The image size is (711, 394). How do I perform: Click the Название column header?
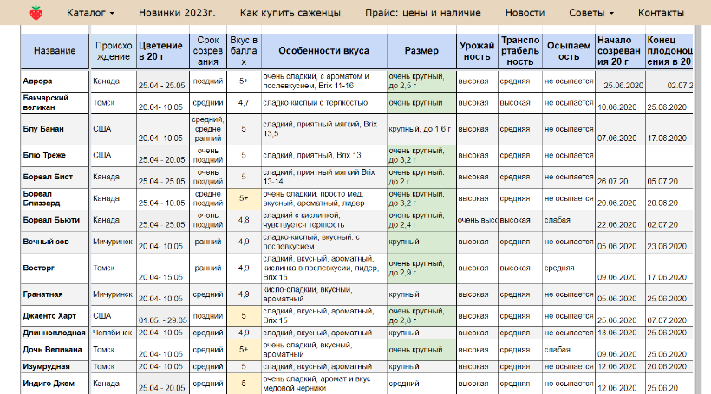point(54,52)
